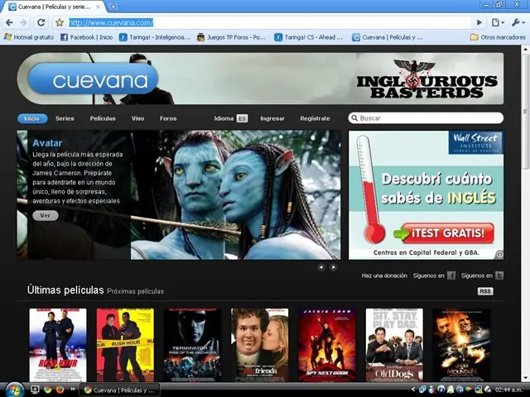This screenshot has width=530, height=397.
Task: Switch to the Próximas películas tab
Action: click(136, 291)
